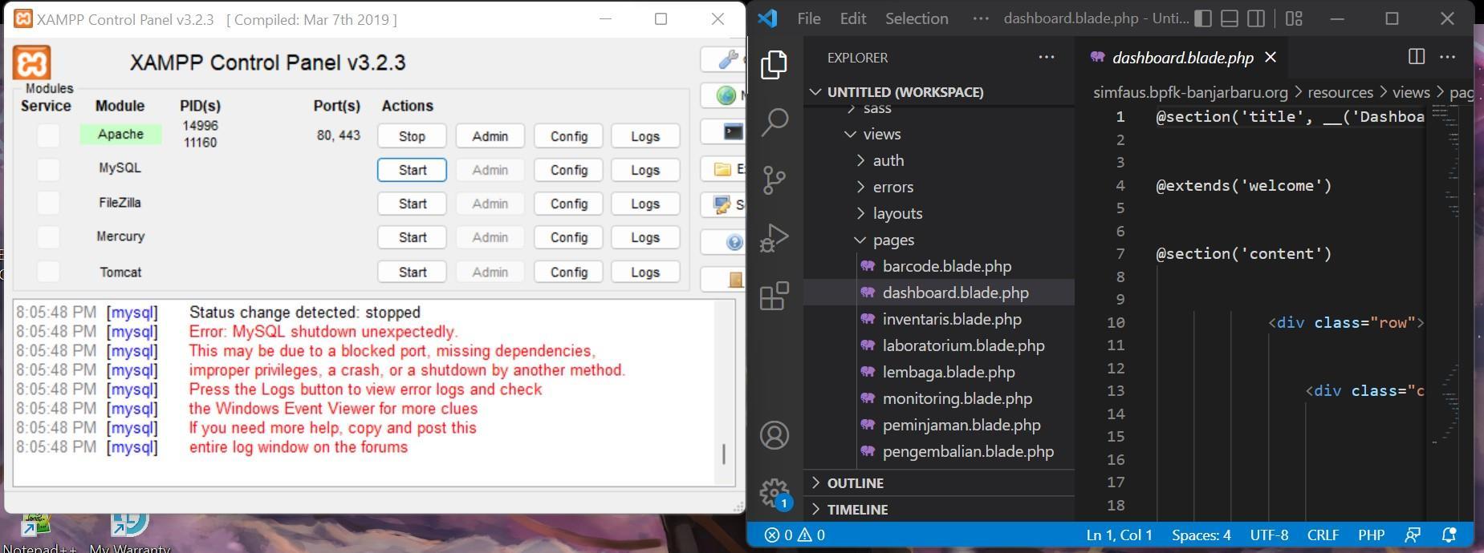Open editor More Actions ellipsis
The image size is (1484, 553).
click(x=1447, y=57)
